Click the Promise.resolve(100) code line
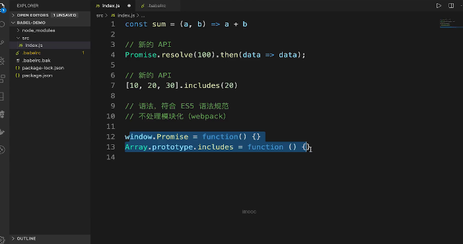The image size is (463, 244). [x=215, y=55]
